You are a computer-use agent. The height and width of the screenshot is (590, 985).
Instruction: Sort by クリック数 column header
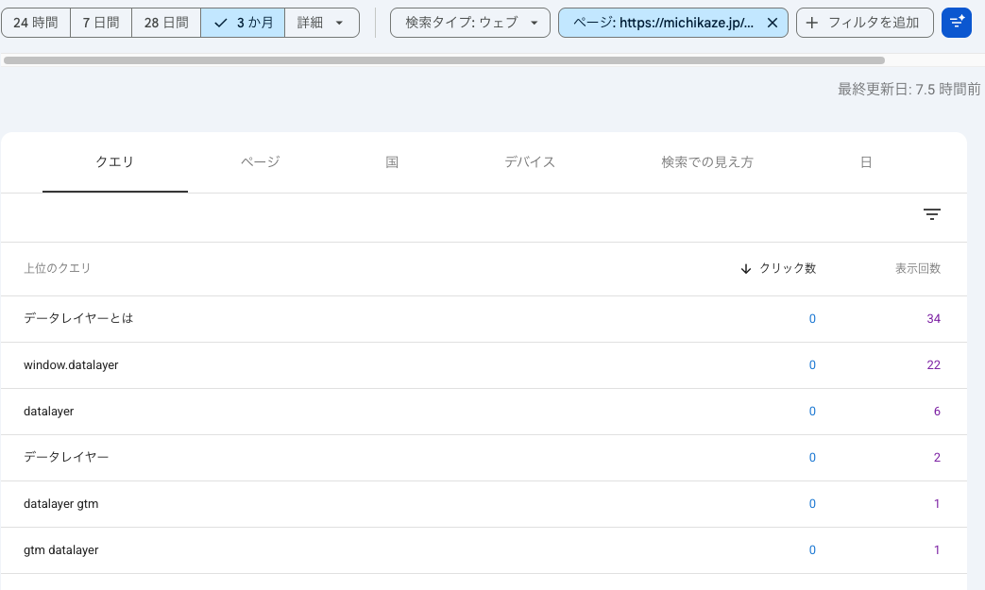[778, 269]
